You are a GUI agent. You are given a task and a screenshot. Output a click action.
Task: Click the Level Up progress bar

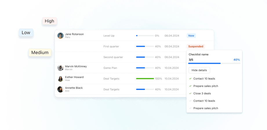pos(145,36)
